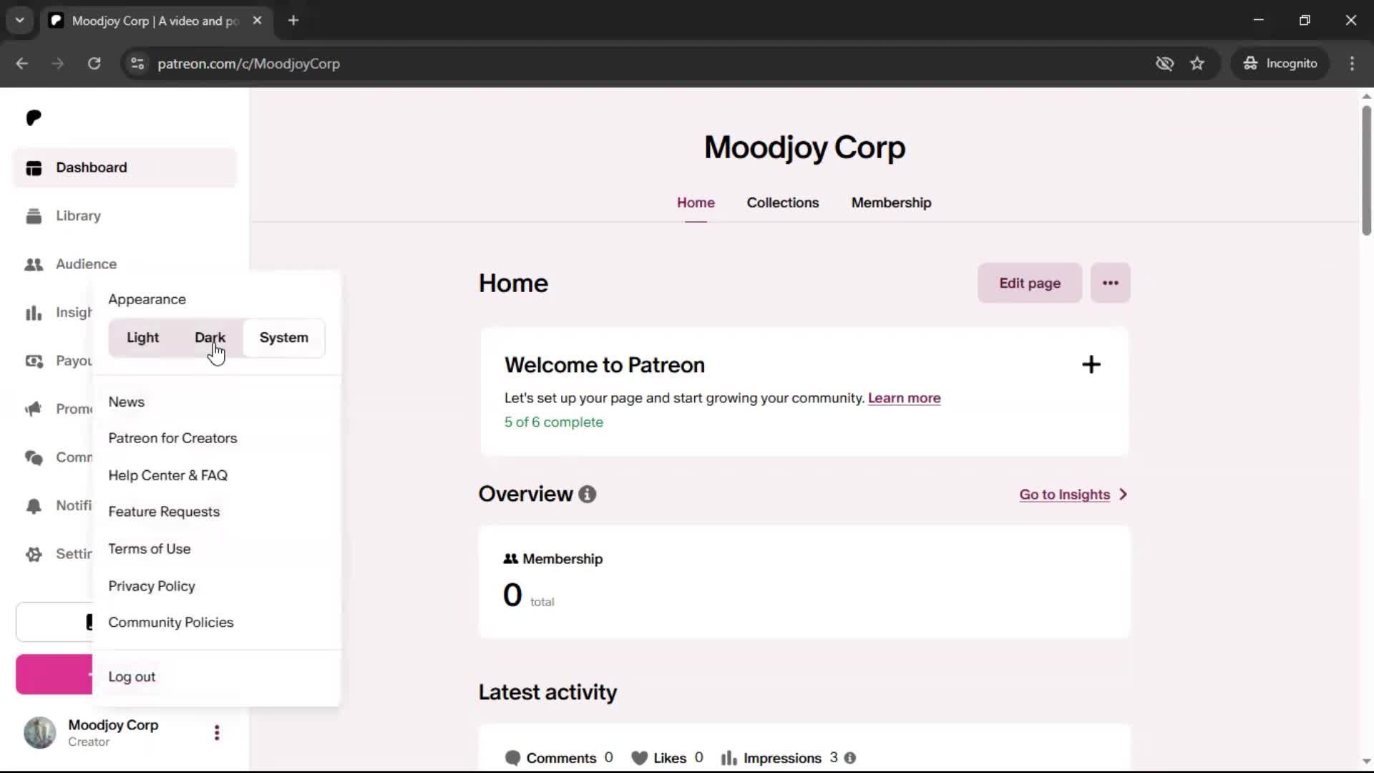
Task: Click the tracking protection eye icon
Action: pyautogui.click(x=1165, y=64)
